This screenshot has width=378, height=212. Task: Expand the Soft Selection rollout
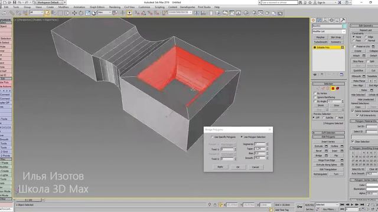[x=328, y=132]
